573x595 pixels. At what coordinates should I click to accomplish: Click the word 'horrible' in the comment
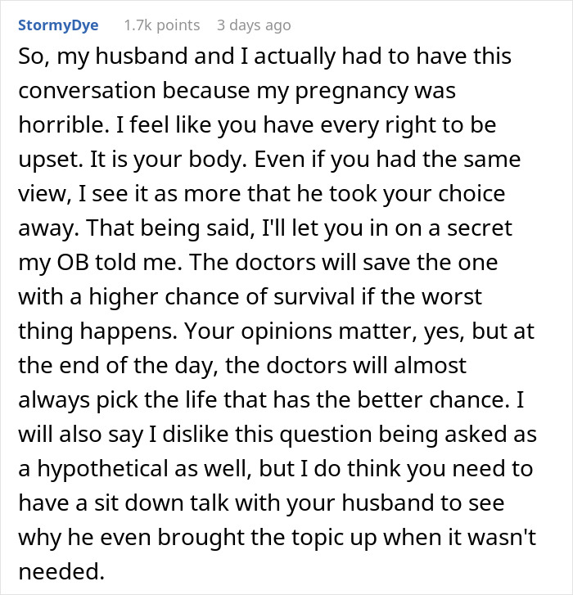point(61,124)
